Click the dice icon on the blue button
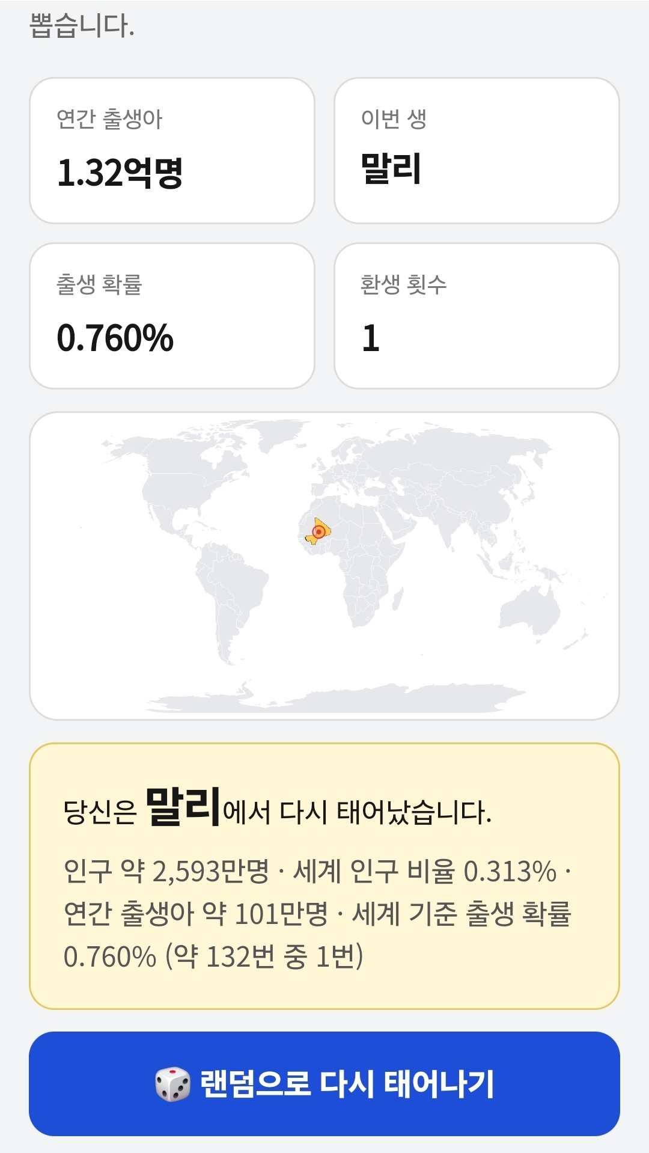The image size is (649, 1153). tap(173, 1084)
